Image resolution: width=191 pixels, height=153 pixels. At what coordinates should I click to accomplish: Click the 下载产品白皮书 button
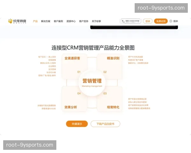[105, 124]
